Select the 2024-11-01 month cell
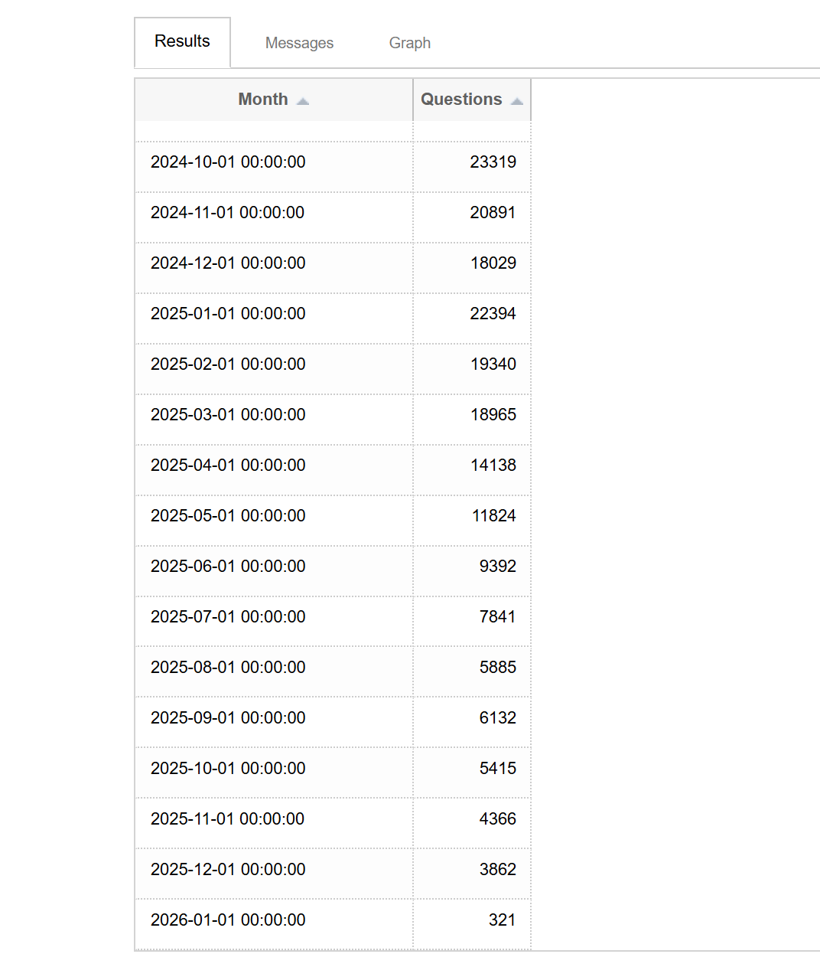Viewport: 820px width, 967px height. pyautogui.click(x=227, y=213)
